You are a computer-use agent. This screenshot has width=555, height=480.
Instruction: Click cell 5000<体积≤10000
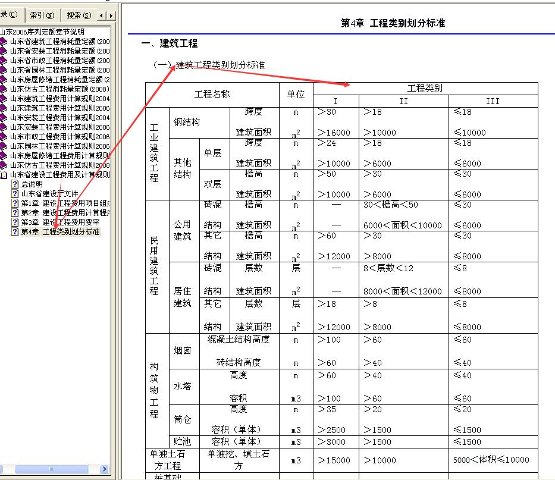pos(491,460)
